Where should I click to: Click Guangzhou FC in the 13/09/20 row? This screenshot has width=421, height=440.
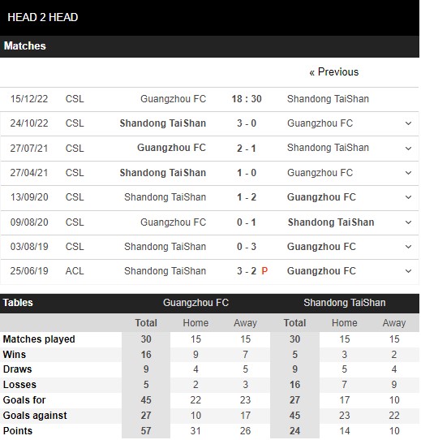321,197
